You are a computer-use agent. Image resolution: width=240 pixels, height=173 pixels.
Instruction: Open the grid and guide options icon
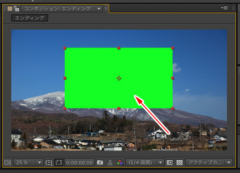tap(49, 162)
